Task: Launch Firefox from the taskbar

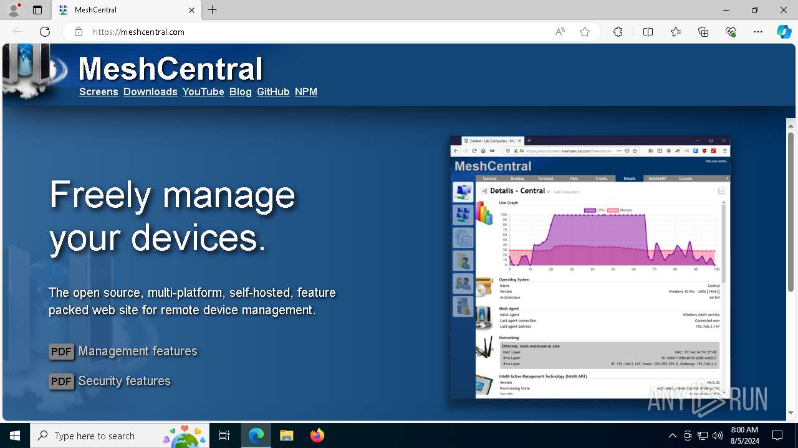Action: coord(317,436)
